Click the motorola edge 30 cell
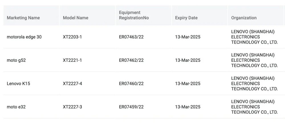Image resolution: width=285 pixels, height=123 pixels. click(x=24, y=37)
